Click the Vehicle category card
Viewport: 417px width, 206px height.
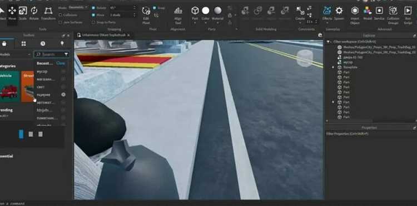click(x=10, y=86)
